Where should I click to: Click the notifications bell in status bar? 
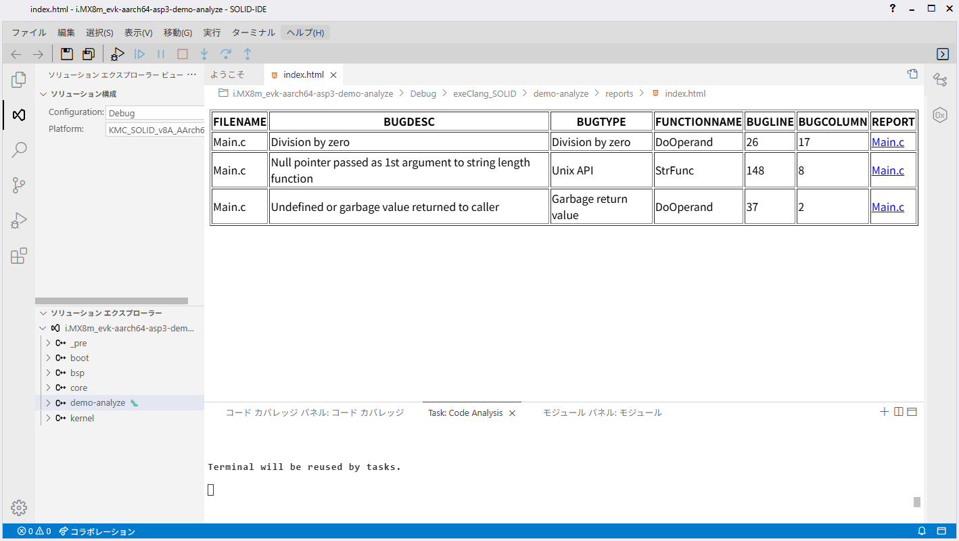pos(922,532)
